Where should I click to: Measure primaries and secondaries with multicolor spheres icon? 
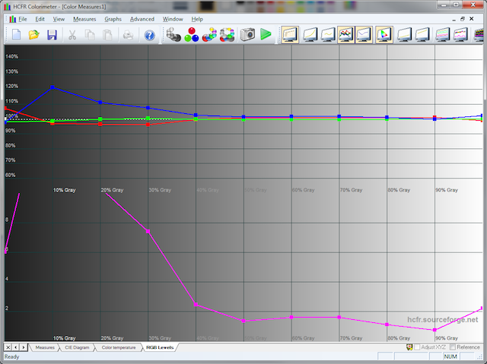tap(209, 34)
